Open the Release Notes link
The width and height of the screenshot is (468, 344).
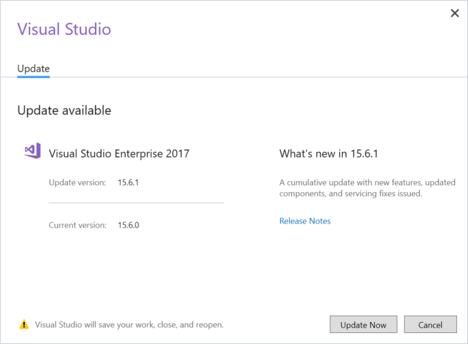click(305, 221)
